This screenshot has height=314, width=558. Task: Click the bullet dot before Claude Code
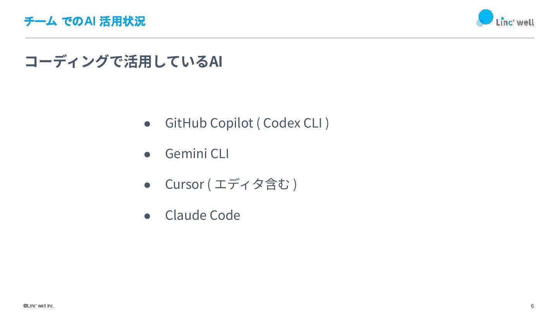147,216
